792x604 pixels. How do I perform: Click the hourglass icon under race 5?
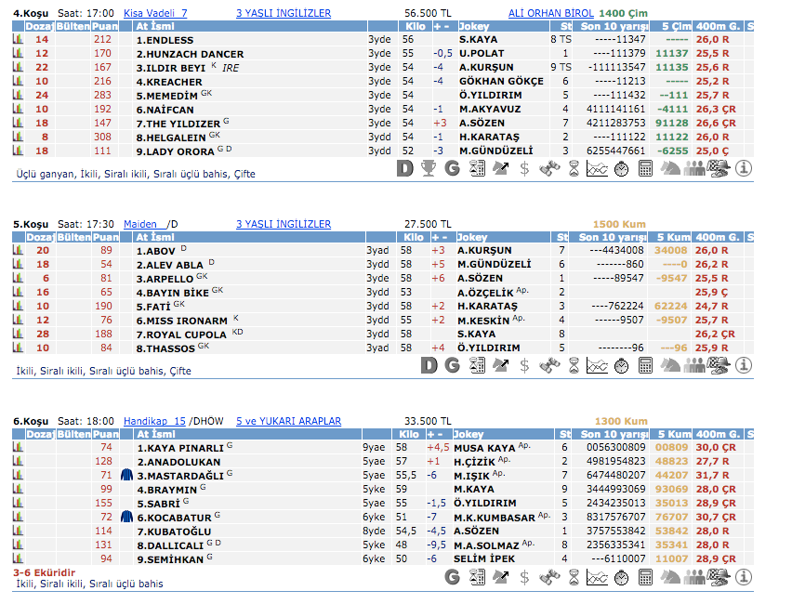574,365
